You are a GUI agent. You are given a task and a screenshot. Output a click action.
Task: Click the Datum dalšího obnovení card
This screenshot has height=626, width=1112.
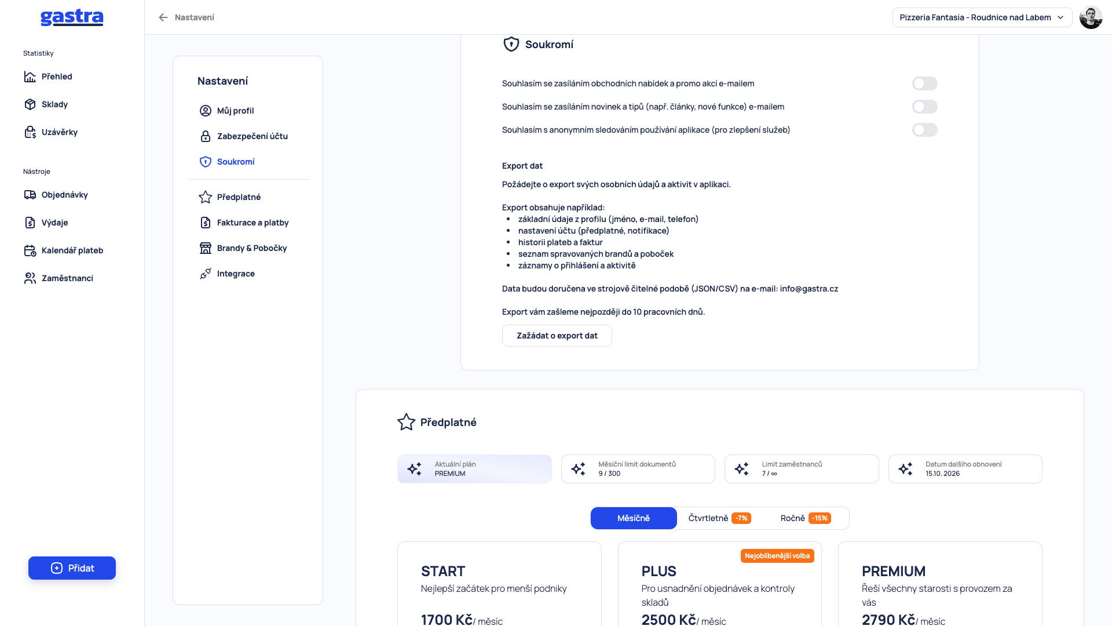[x=965, y=469]
